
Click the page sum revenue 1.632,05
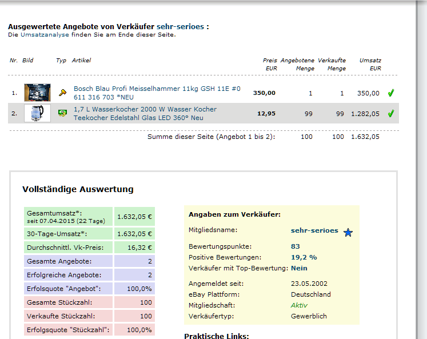(365, 137)
